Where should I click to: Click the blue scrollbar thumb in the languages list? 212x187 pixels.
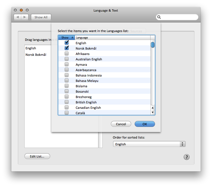(x=152, y=45)
